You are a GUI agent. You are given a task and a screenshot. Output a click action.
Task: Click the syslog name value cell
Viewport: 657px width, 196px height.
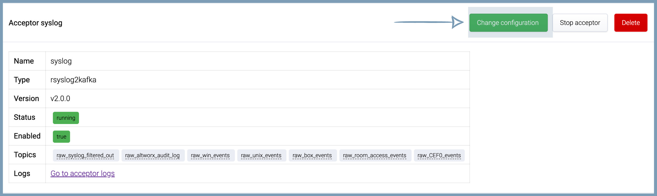61,61
